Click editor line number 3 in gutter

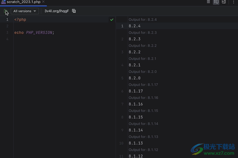[x=7, y=33]
